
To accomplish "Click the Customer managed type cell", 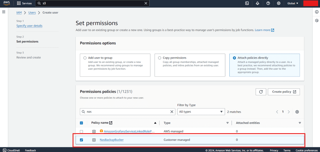I will (x=177, y=140).
